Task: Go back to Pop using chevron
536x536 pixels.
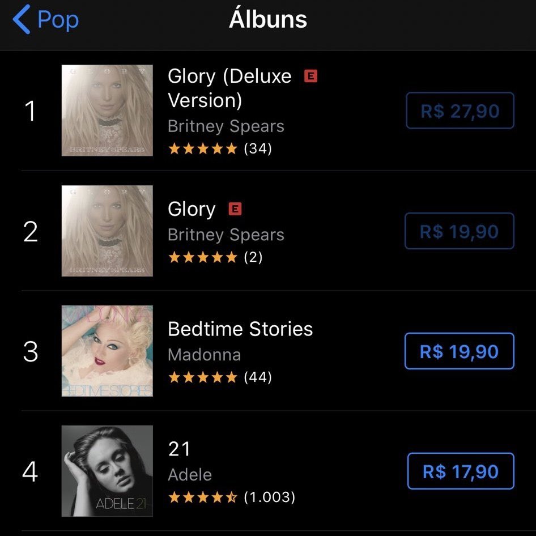Action: coord(22,20)
